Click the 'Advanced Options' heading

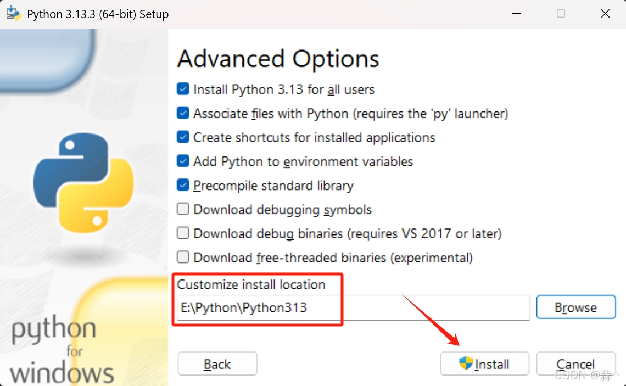tap(277, 58)
